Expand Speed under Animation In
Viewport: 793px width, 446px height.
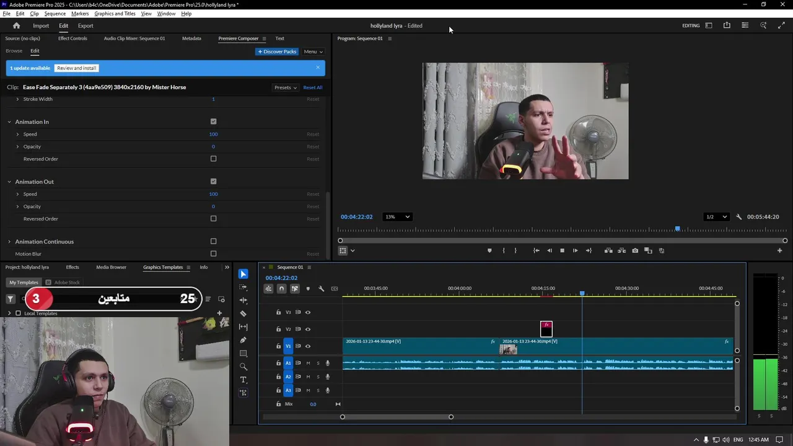[17, 134]
